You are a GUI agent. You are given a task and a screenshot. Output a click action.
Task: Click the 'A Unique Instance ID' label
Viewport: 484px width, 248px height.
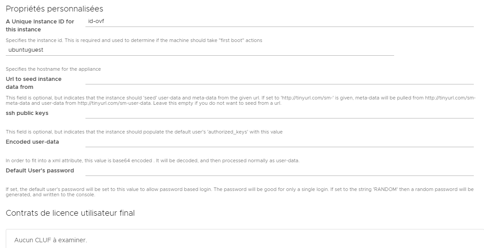tap(40, 26)
